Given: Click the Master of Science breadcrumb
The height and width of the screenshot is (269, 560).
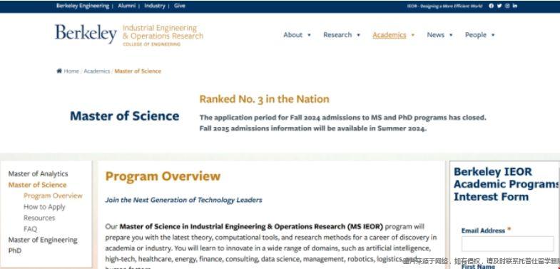Looking at the screenshot, I should [138, 71].
